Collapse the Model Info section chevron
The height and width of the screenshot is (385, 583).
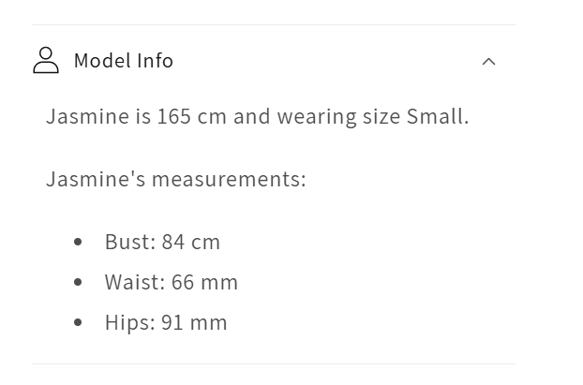point(488,62)
